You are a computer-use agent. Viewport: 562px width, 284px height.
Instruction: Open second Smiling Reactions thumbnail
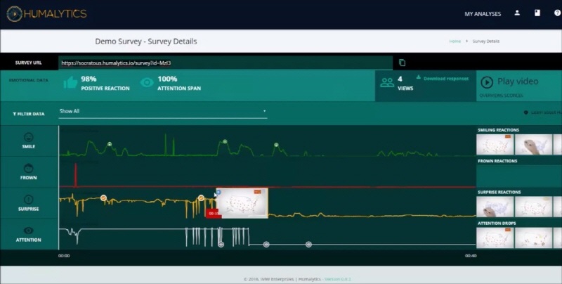[x=533, y=145]
